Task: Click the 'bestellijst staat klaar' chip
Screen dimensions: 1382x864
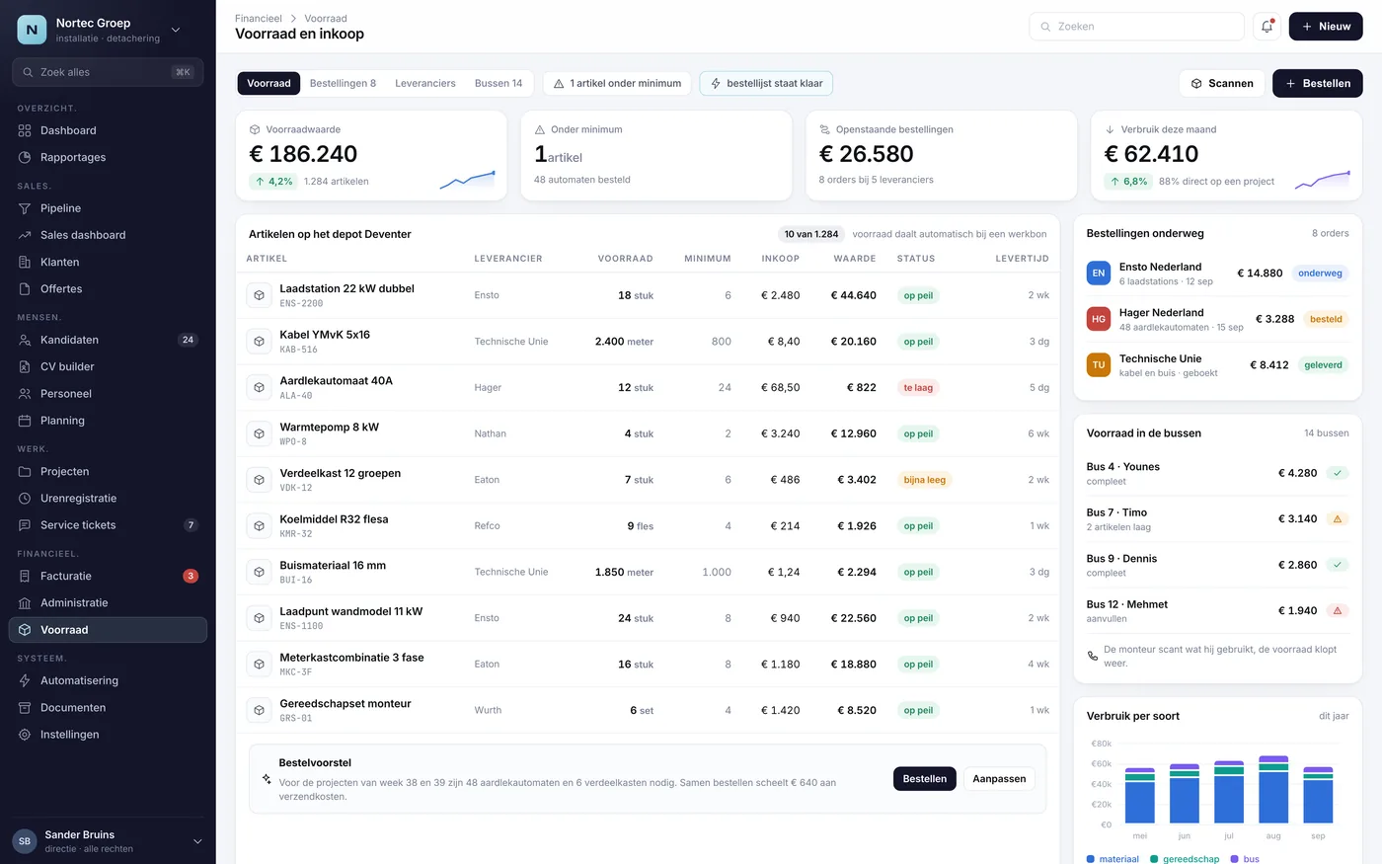Action: coord(766,83)
